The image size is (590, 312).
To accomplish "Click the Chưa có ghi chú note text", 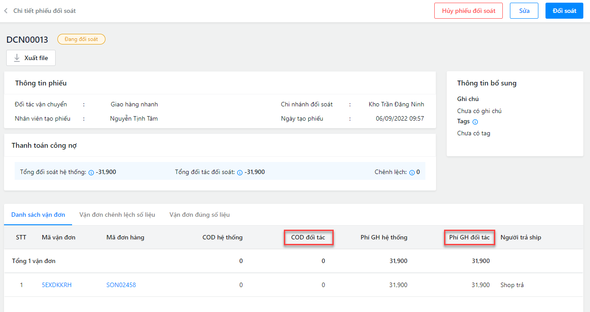I will (x=479, y=111).
